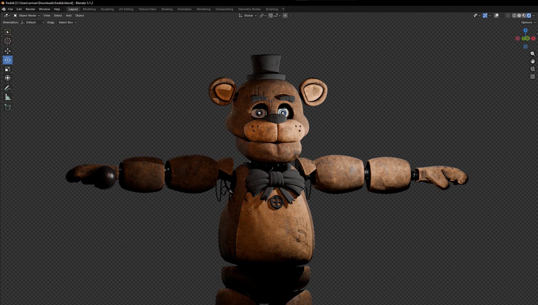Viewport: 538px width, 305px height.
Task: Open the Window menu
Action: click(x=44, y=9)
